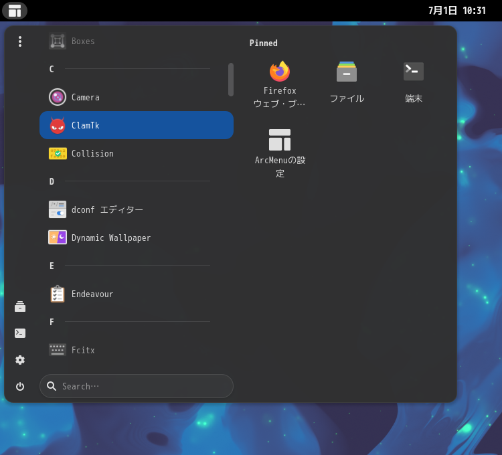The width and height of the screenshot is (502, 455).
Task: Click the Files shortcut in left sidebar
Action: 20,306
